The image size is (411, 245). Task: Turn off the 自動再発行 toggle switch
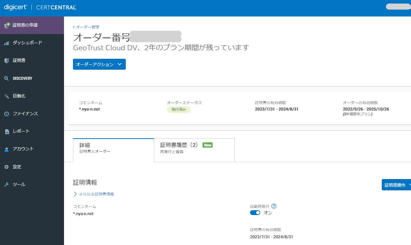pos(255,213)
